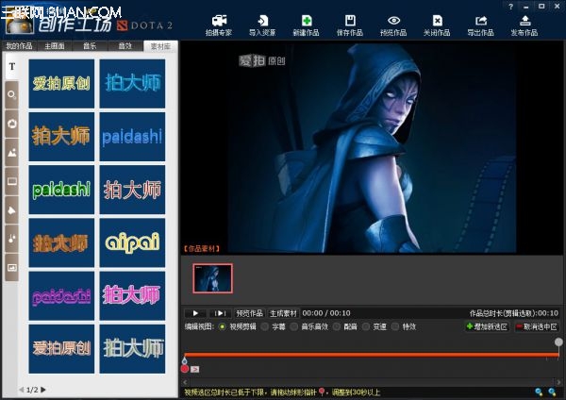Click the 生成素材 button
The height and width of the screenshot is (400, 566).
point(284,313)
